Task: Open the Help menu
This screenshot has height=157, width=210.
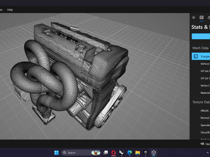Action: (x=10, y=10)
